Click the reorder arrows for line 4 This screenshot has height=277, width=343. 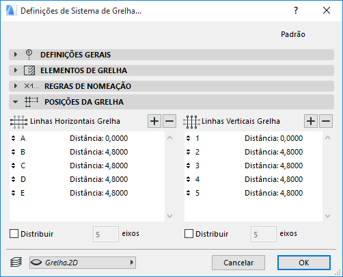pos(188,179)
